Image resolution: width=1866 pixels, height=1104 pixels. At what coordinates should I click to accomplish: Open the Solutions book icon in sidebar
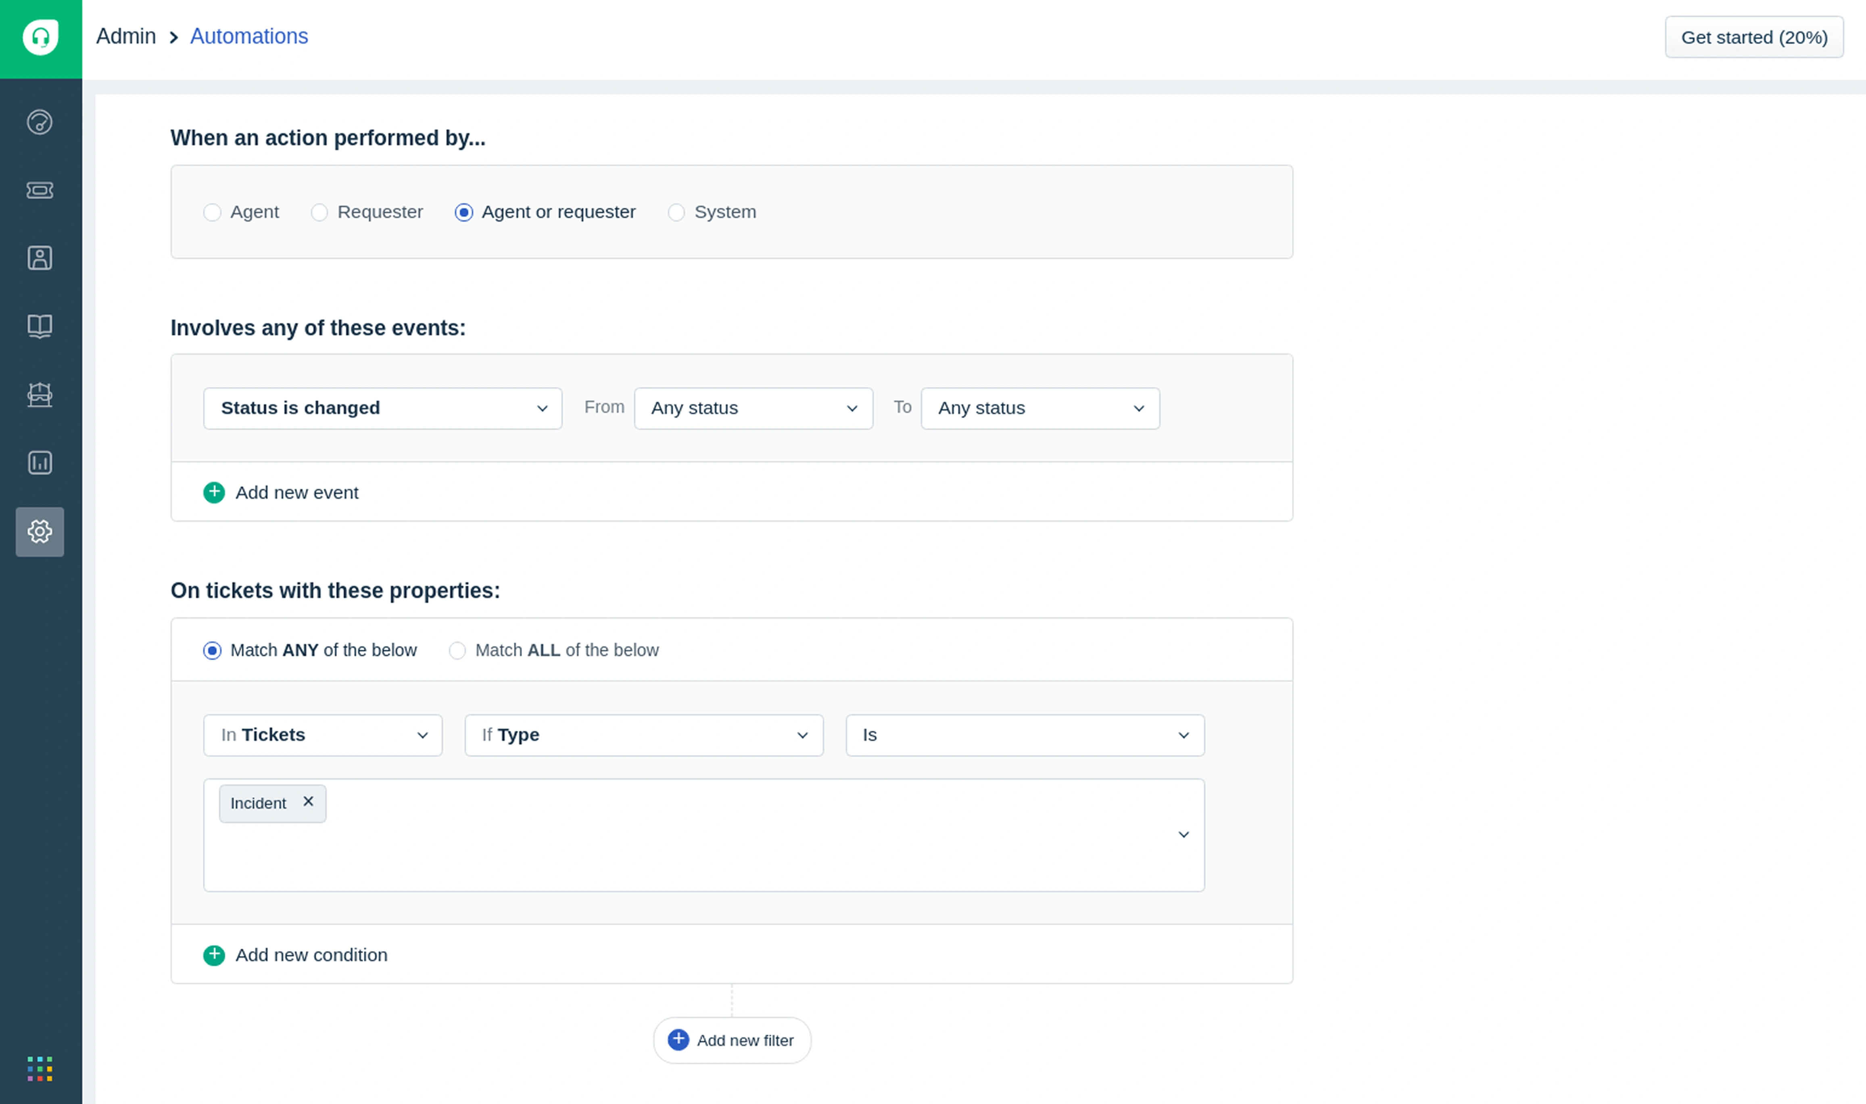click(40, 326)
